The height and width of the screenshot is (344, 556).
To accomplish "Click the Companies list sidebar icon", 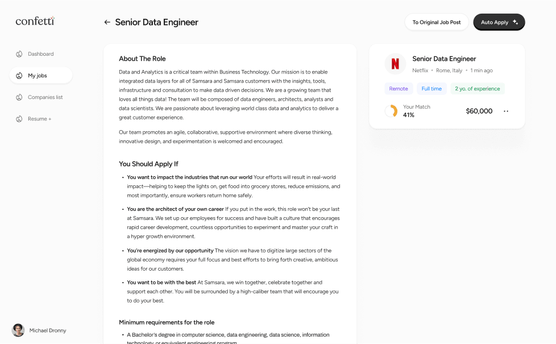I will click(19, 97).
